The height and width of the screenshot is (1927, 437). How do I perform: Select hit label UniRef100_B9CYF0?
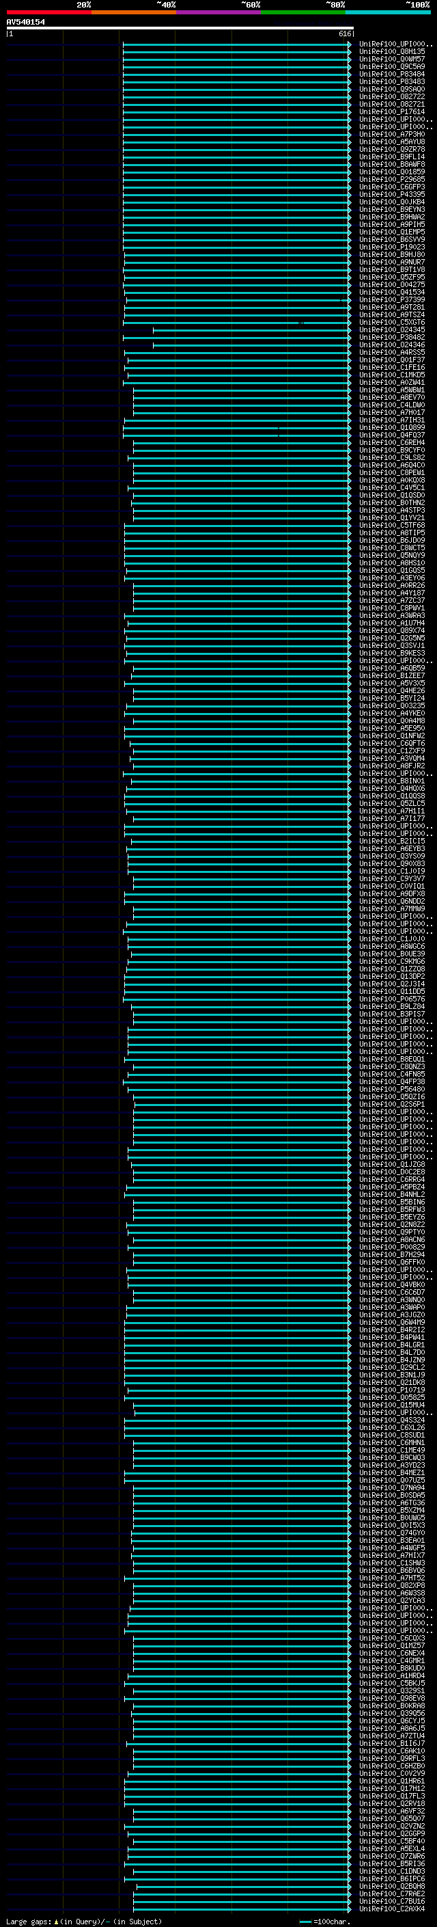(x=392, y=450)
